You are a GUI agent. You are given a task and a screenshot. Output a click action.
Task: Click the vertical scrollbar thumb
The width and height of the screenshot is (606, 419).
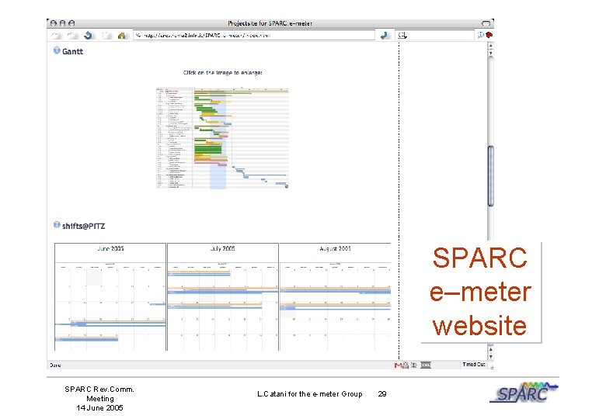[491, 176]
